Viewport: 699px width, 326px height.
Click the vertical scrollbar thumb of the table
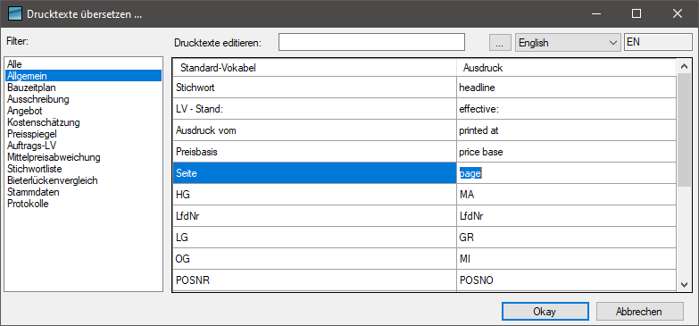(x=685, y=130)
